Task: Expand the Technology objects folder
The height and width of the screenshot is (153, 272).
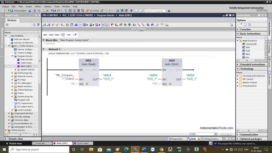Action: point(12,73)
